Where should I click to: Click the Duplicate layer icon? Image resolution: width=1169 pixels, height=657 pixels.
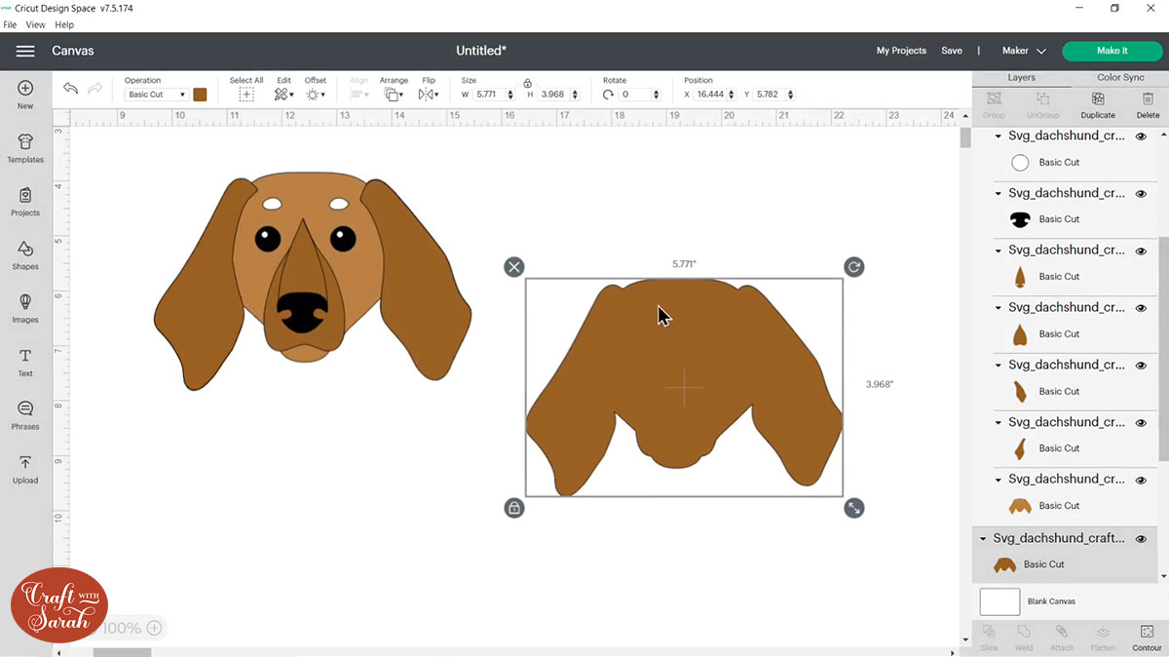(1098, 104)
